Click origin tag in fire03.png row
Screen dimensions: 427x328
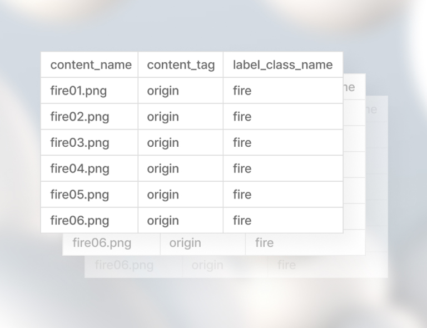pyautogui.click(x=163, y=143)
